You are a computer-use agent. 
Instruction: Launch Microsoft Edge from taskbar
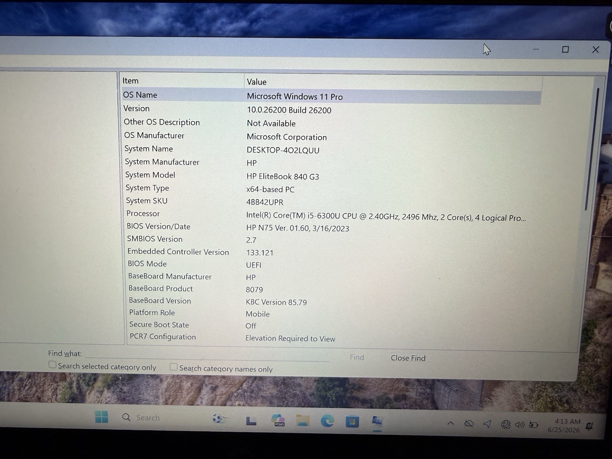coord(327,421)
